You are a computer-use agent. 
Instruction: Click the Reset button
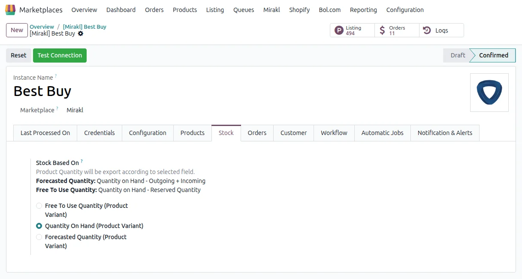tap(18, 55)
